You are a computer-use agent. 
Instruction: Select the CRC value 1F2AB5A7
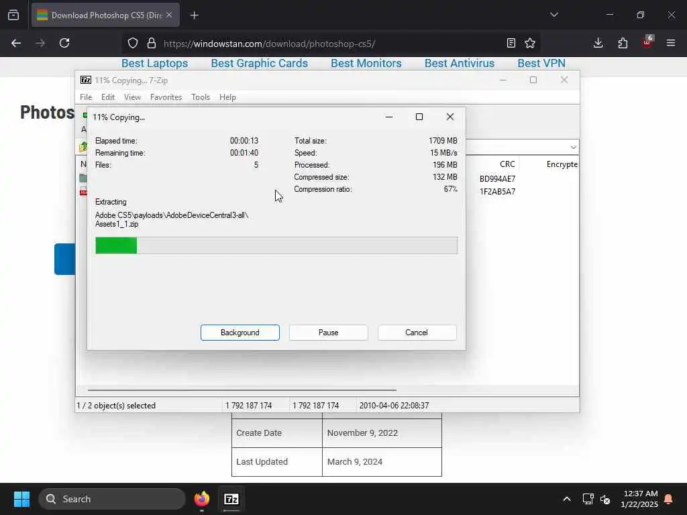[497, 191]
